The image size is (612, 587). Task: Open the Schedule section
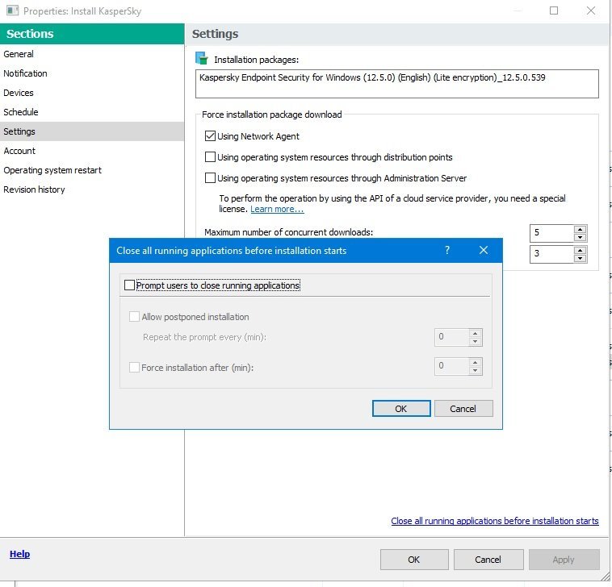(x=92, y=112)
